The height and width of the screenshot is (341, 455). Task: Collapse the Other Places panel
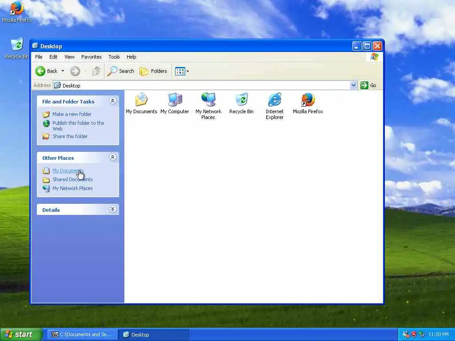112,157
